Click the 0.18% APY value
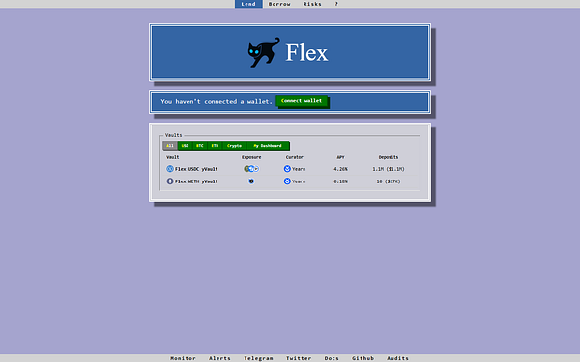The width and height of the screenshot is (580, 362). tap(340, 181)
